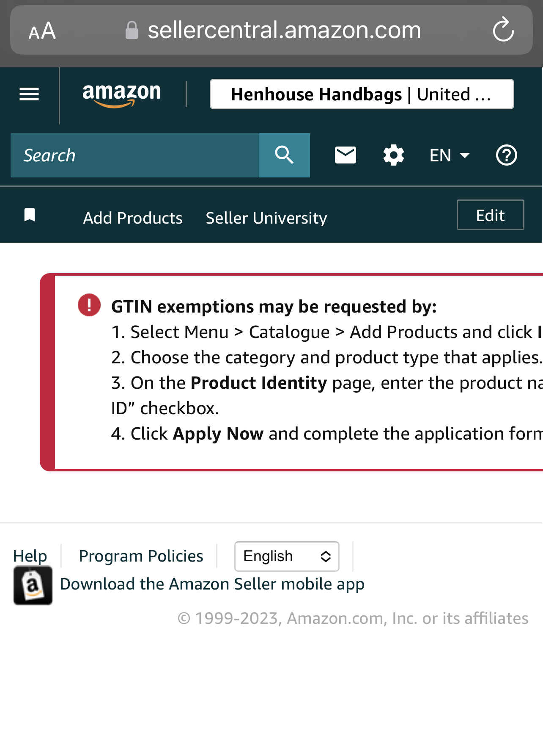Click Download the Amazon Seller mobile app
Viewport: 543px width, 753px height.
(212, 584)
